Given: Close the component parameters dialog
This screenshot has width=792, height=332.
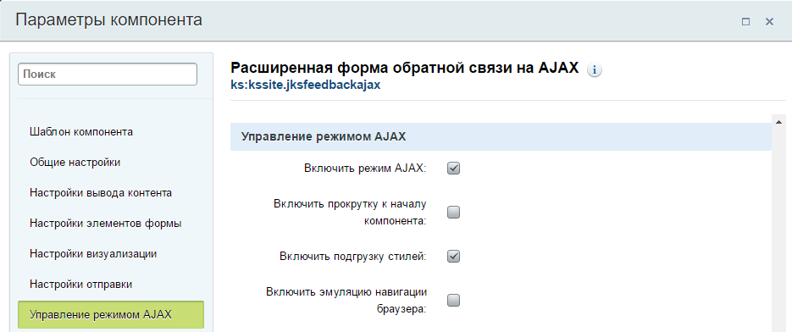Looking at the screenshot, I should pyautogui.click(x=769, y=22).
